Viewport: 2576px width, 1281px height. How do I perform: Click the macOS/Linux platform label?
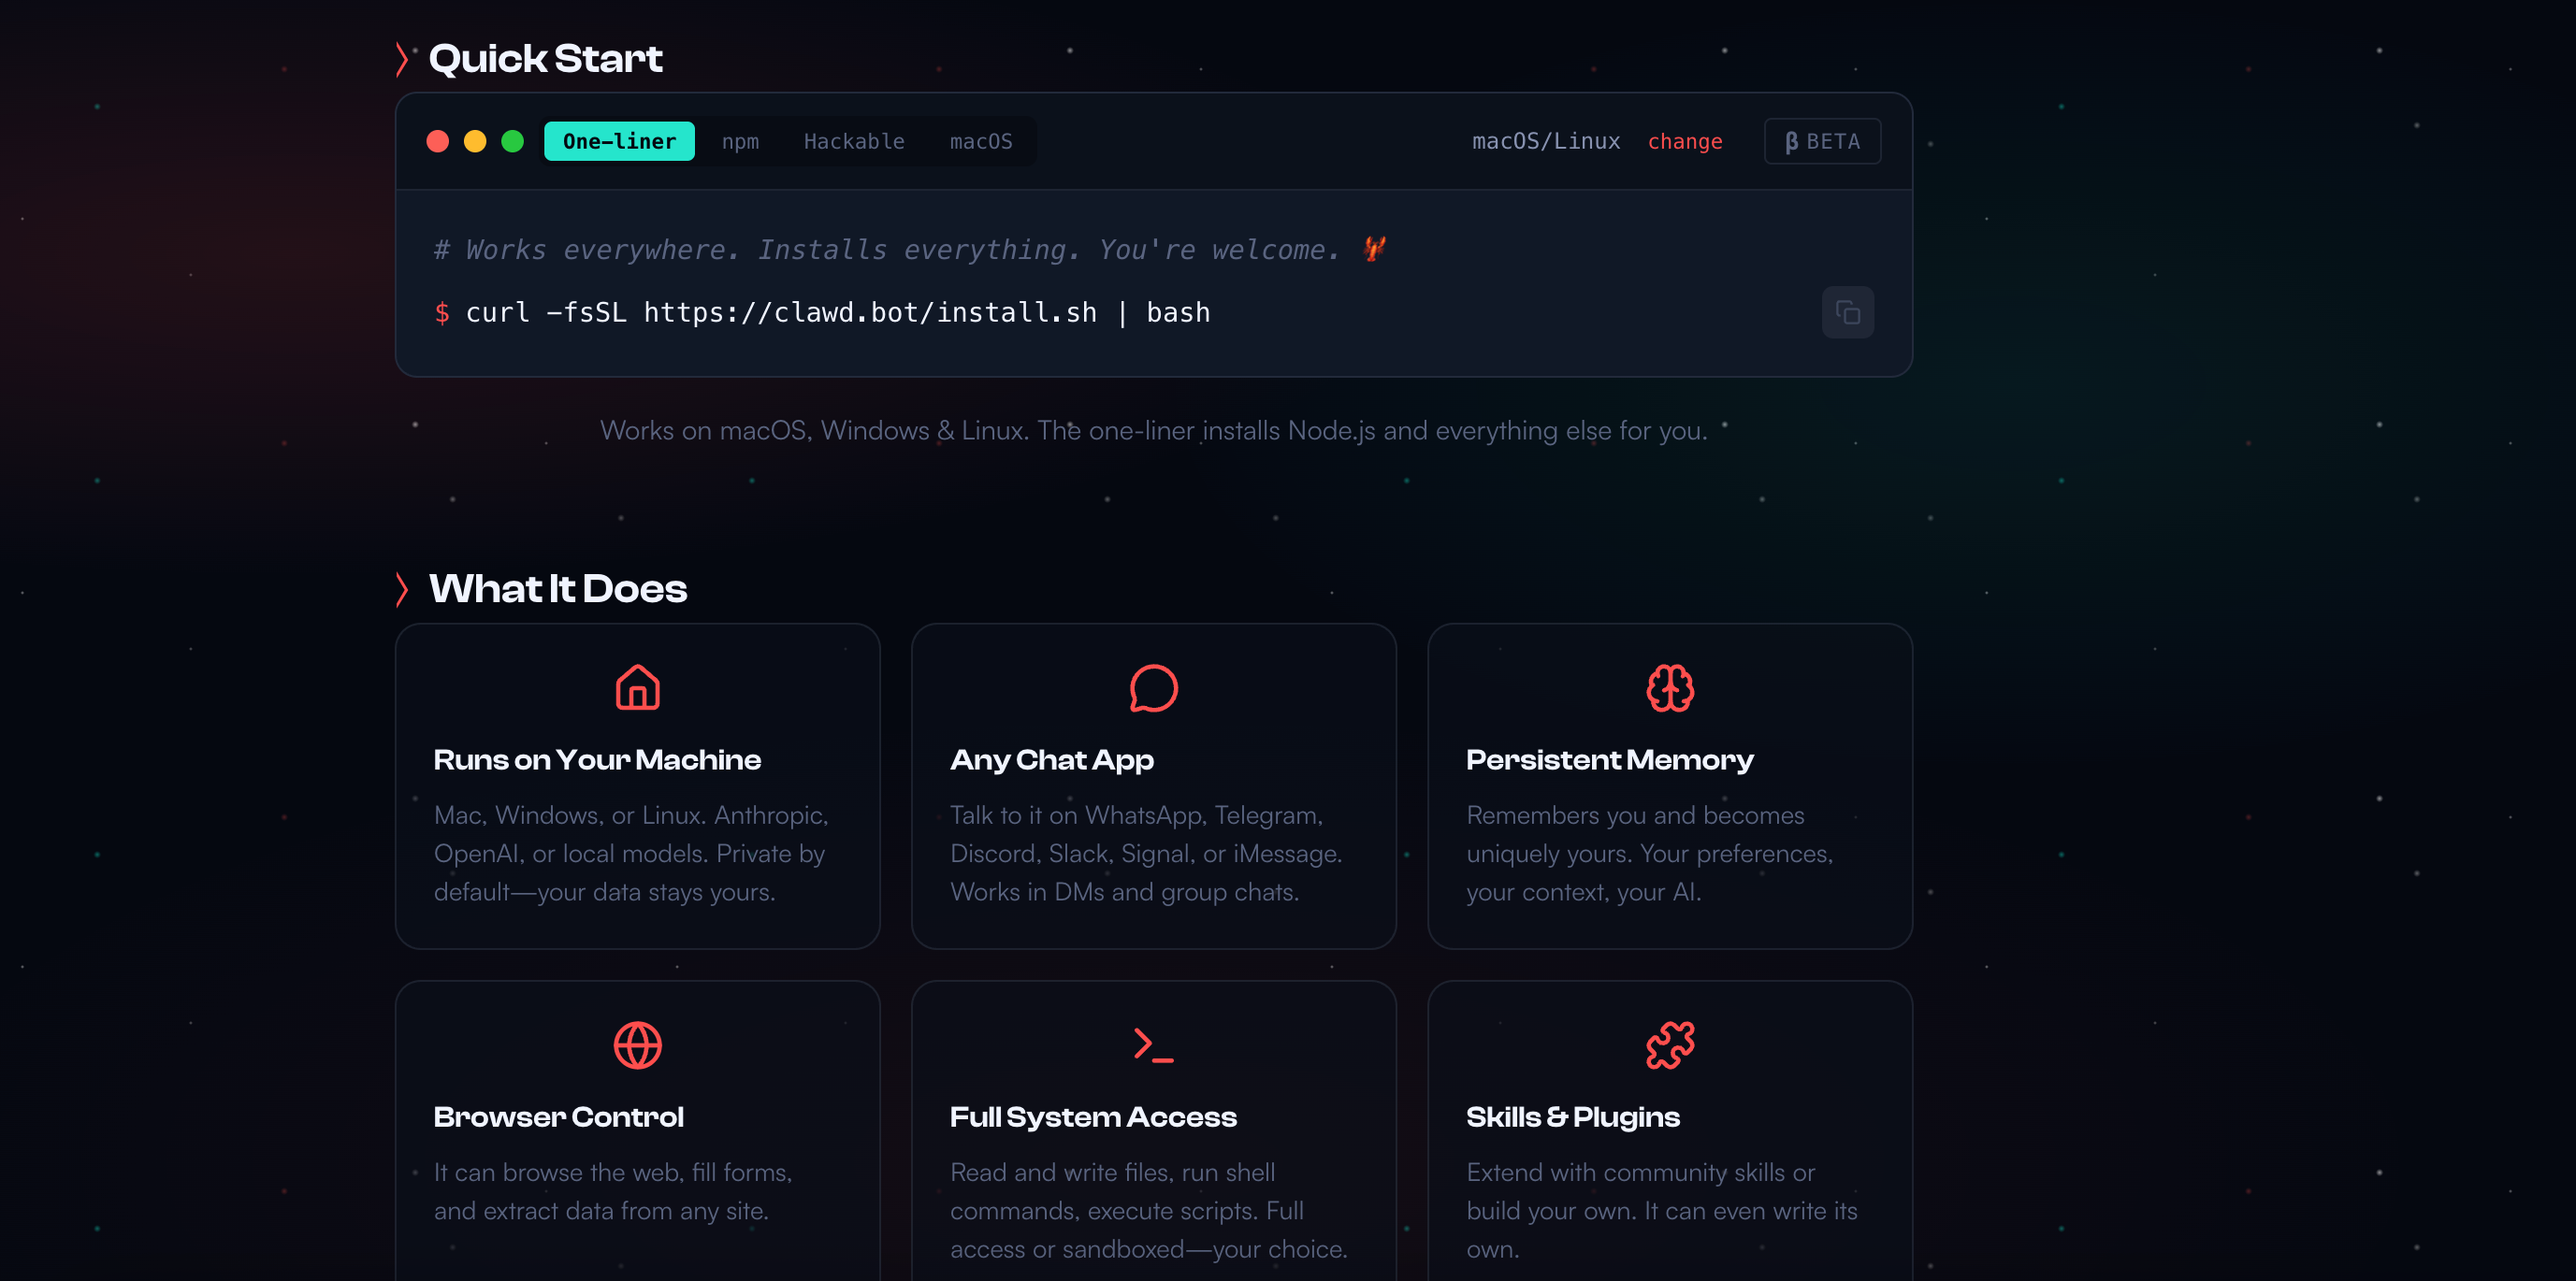pos(1545,142)
